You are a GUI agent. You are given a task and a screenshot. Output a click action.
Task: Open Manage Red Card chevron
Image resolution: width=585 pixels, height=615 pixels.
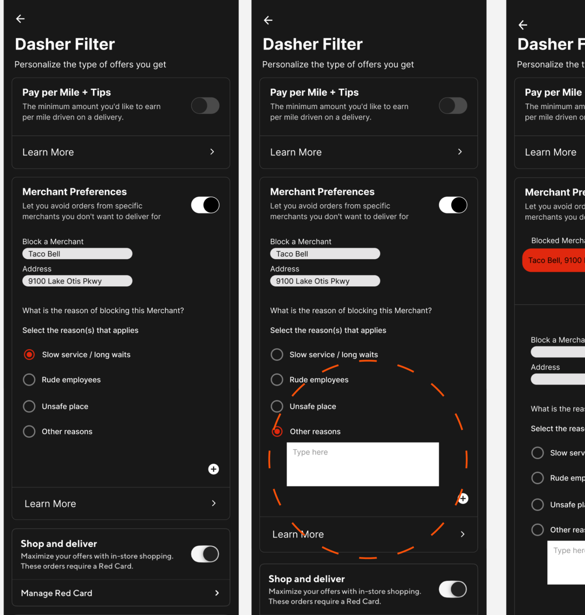click(x=217, y=593)
